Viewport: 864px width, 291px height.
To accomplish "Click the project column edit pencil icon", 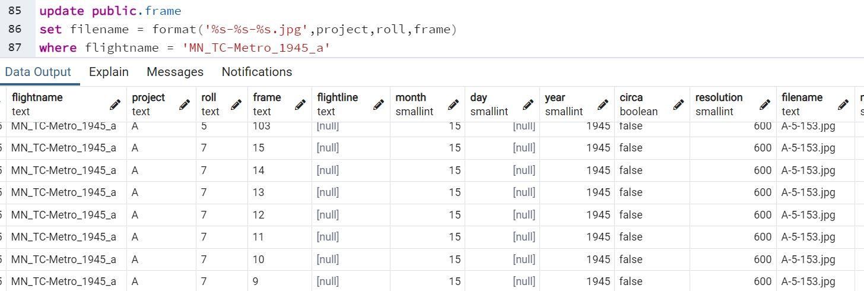I will click(x=185, y=105).
